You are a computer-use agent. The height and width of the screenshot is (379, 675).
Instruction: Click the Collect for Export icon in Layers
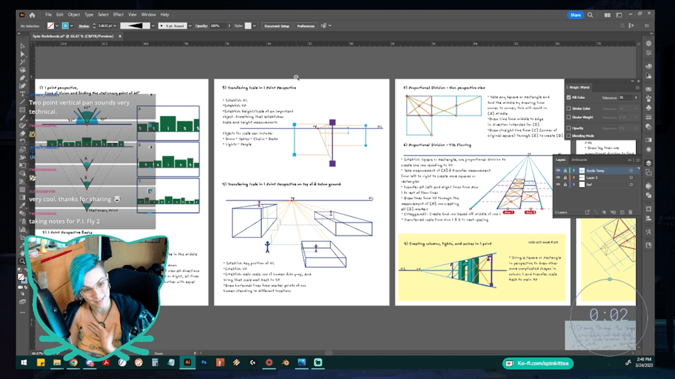[587, 212]
